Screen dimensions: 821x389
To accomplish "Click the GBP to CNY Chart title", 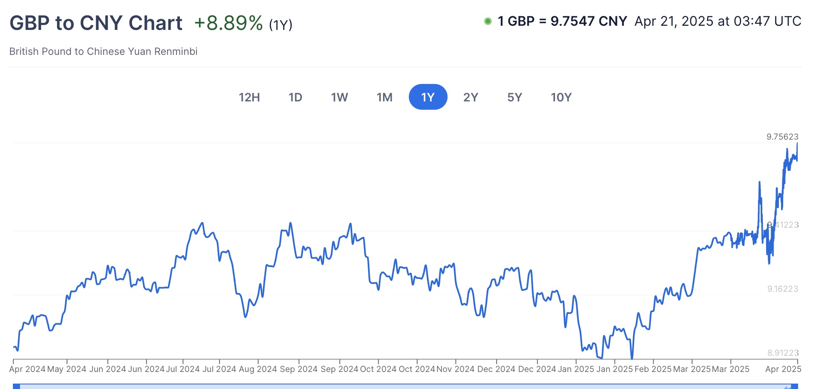I will (96, 22).
